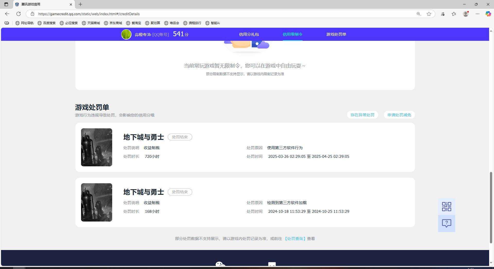494x269 pixels.
Task: Minimize the browser window
Action: point(464,4)
